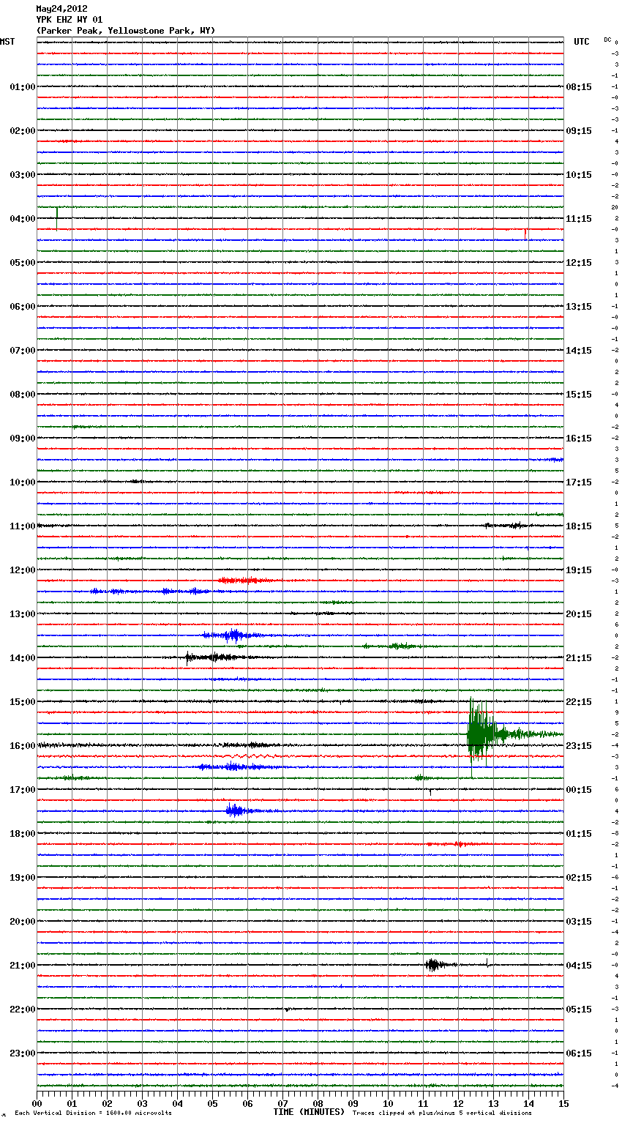Click the 23:15 UTC time label
This screenshot has width=622, height=1123.
pyautogui.click(x=579, y=746)
